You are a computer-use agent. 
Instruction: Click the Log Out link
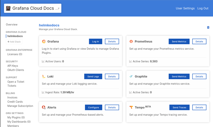coord(203,8)
